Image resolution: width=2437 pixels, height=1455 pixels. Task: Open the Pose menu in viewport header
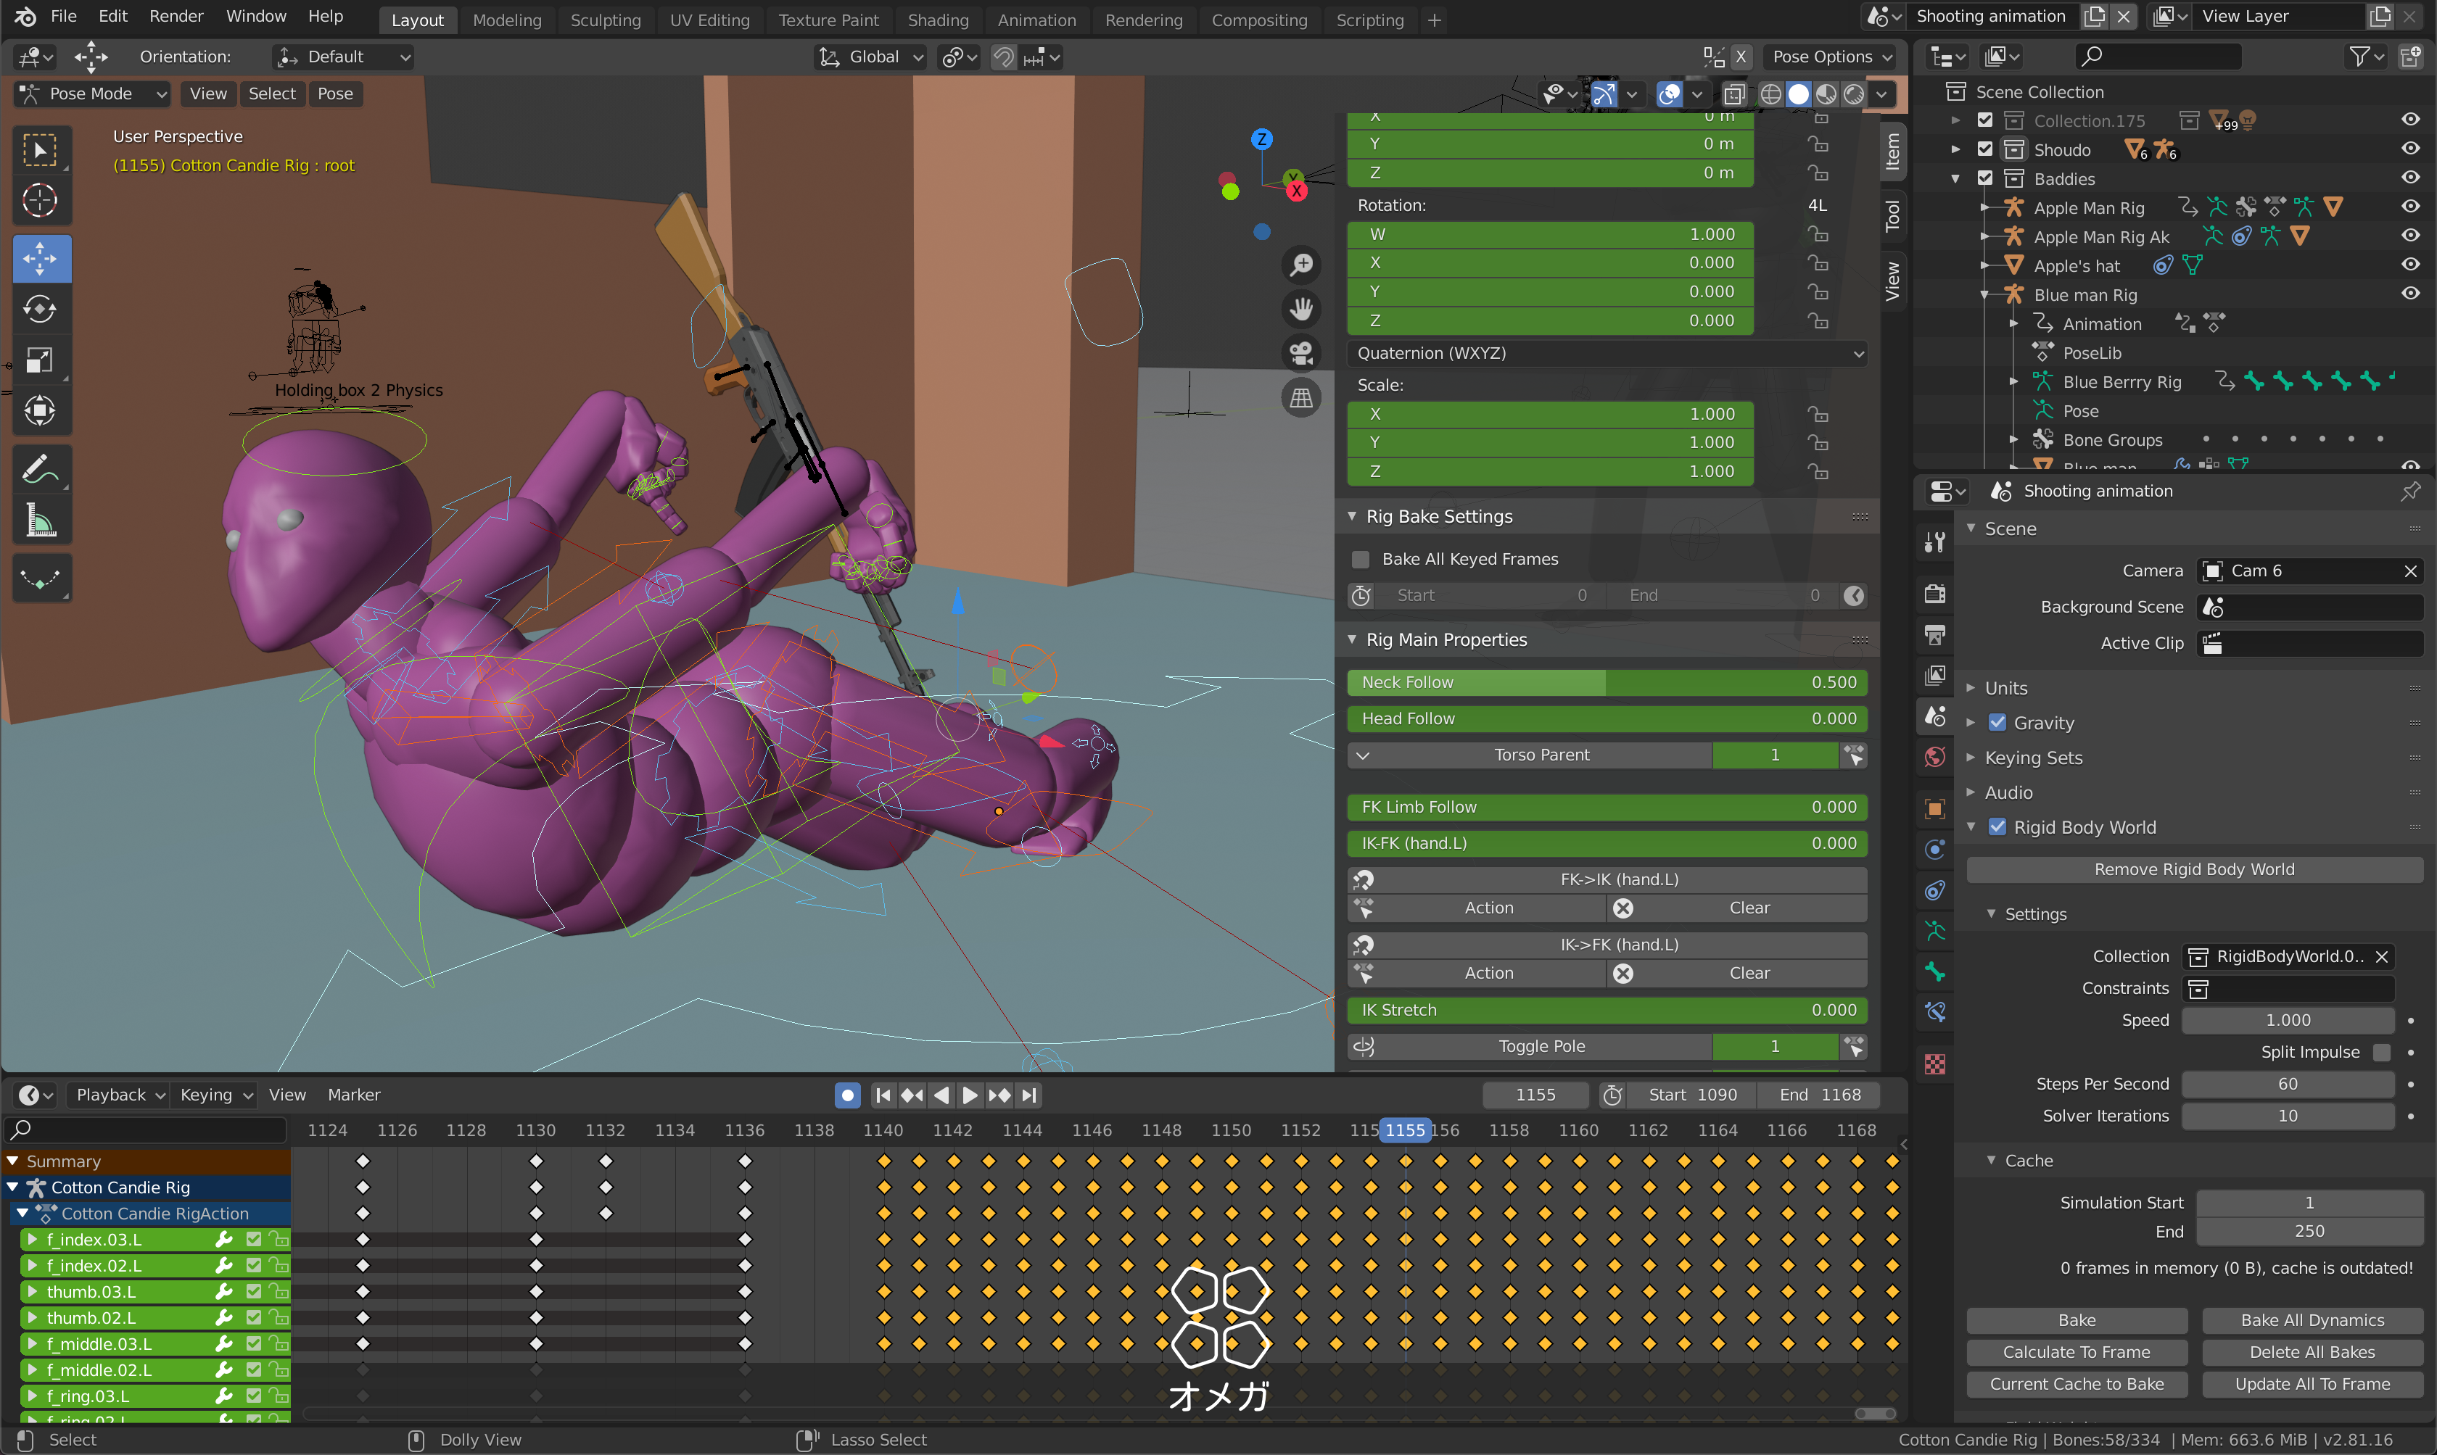(334, 94)
